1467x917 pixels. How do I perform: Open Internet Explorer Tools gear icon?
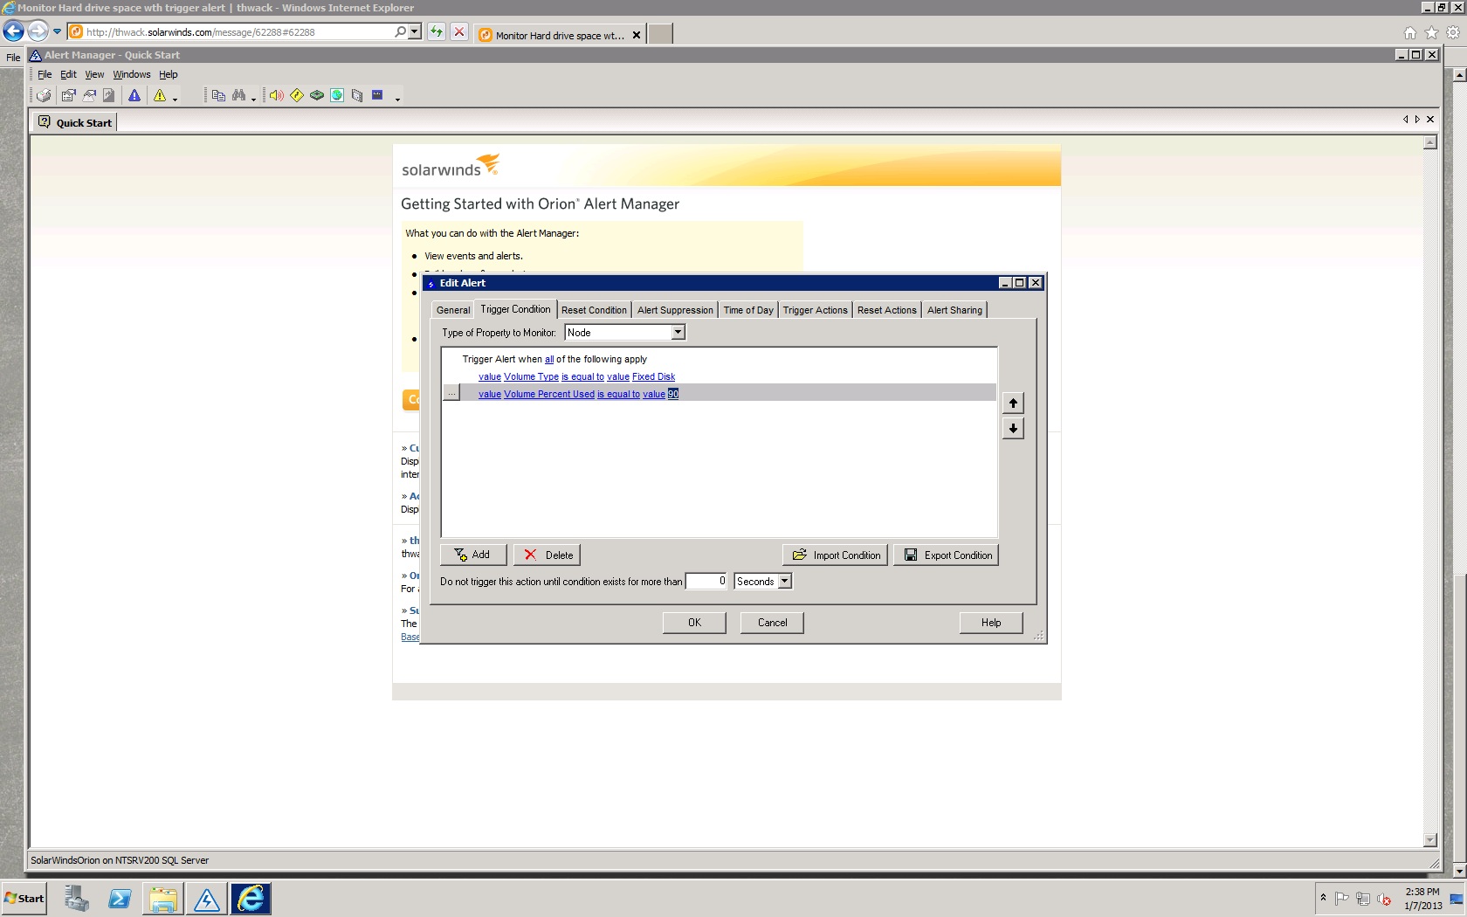(x=1453, y=33)
